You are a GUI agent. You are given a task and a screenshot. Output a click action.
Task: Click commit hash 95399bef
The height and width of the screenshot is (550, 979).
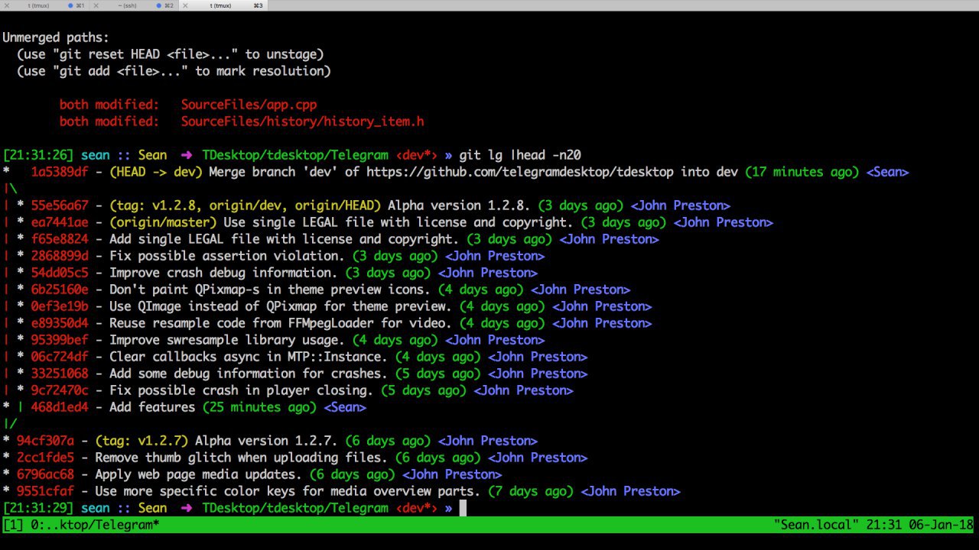(x=60, y=340)
